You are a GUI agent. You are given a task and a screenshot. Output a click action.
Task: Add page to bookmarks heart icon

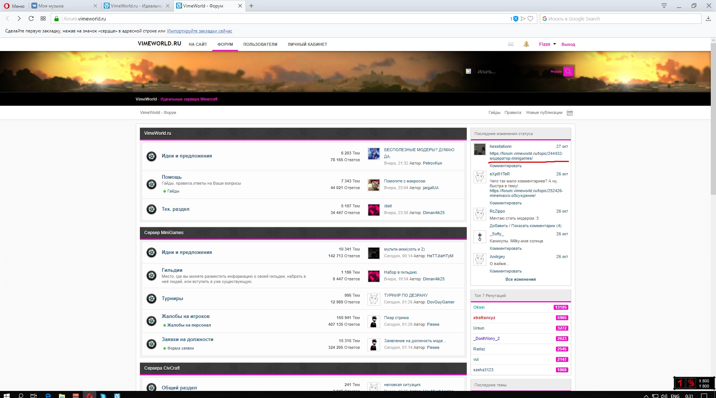tap(531, 19)
